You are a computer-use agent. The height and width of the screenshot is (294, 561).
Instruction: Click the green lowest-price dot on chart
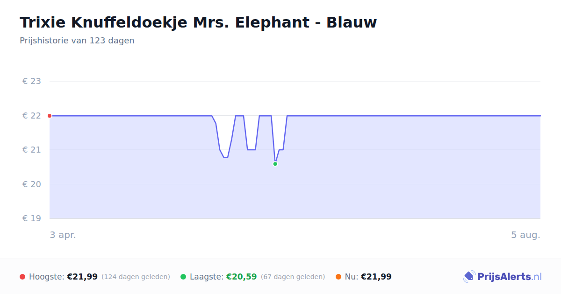coord(275,164)
